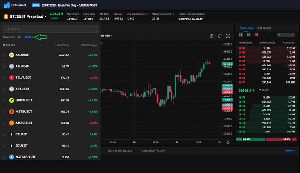The image size is (300, 173).
Task: Open the Last Price chart type dropdown
Action: [x=106, y=36]
